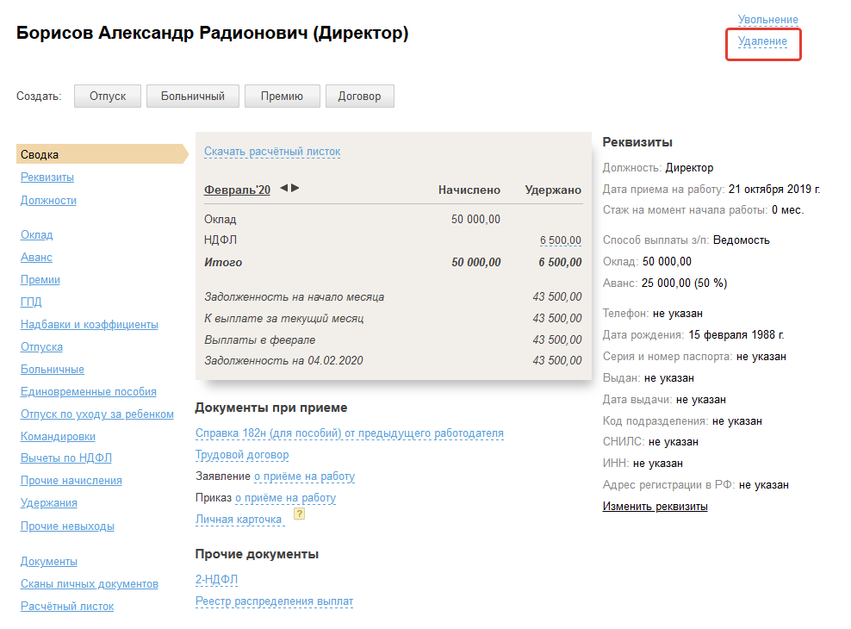Download via Скачать расчётный листок
The width and height of the screenshot is (851, 629).
[x=272, y=152]
